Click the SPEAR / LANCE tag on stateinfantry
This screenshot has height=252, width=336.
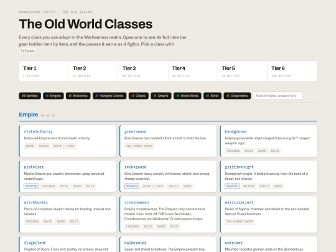coord(64,146)
